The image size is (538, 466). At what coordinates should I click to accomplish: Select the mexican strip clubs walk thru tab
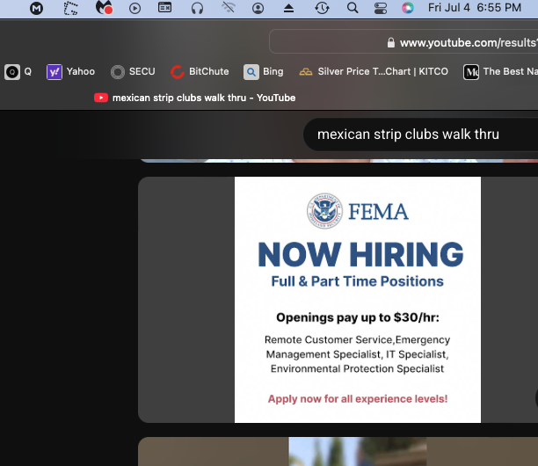tap(194, 98)
